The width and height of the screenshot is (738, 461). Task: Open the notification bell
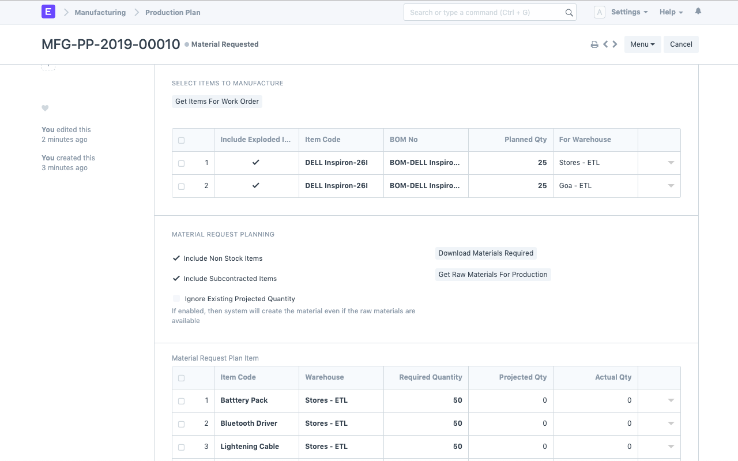pos(698,10)
